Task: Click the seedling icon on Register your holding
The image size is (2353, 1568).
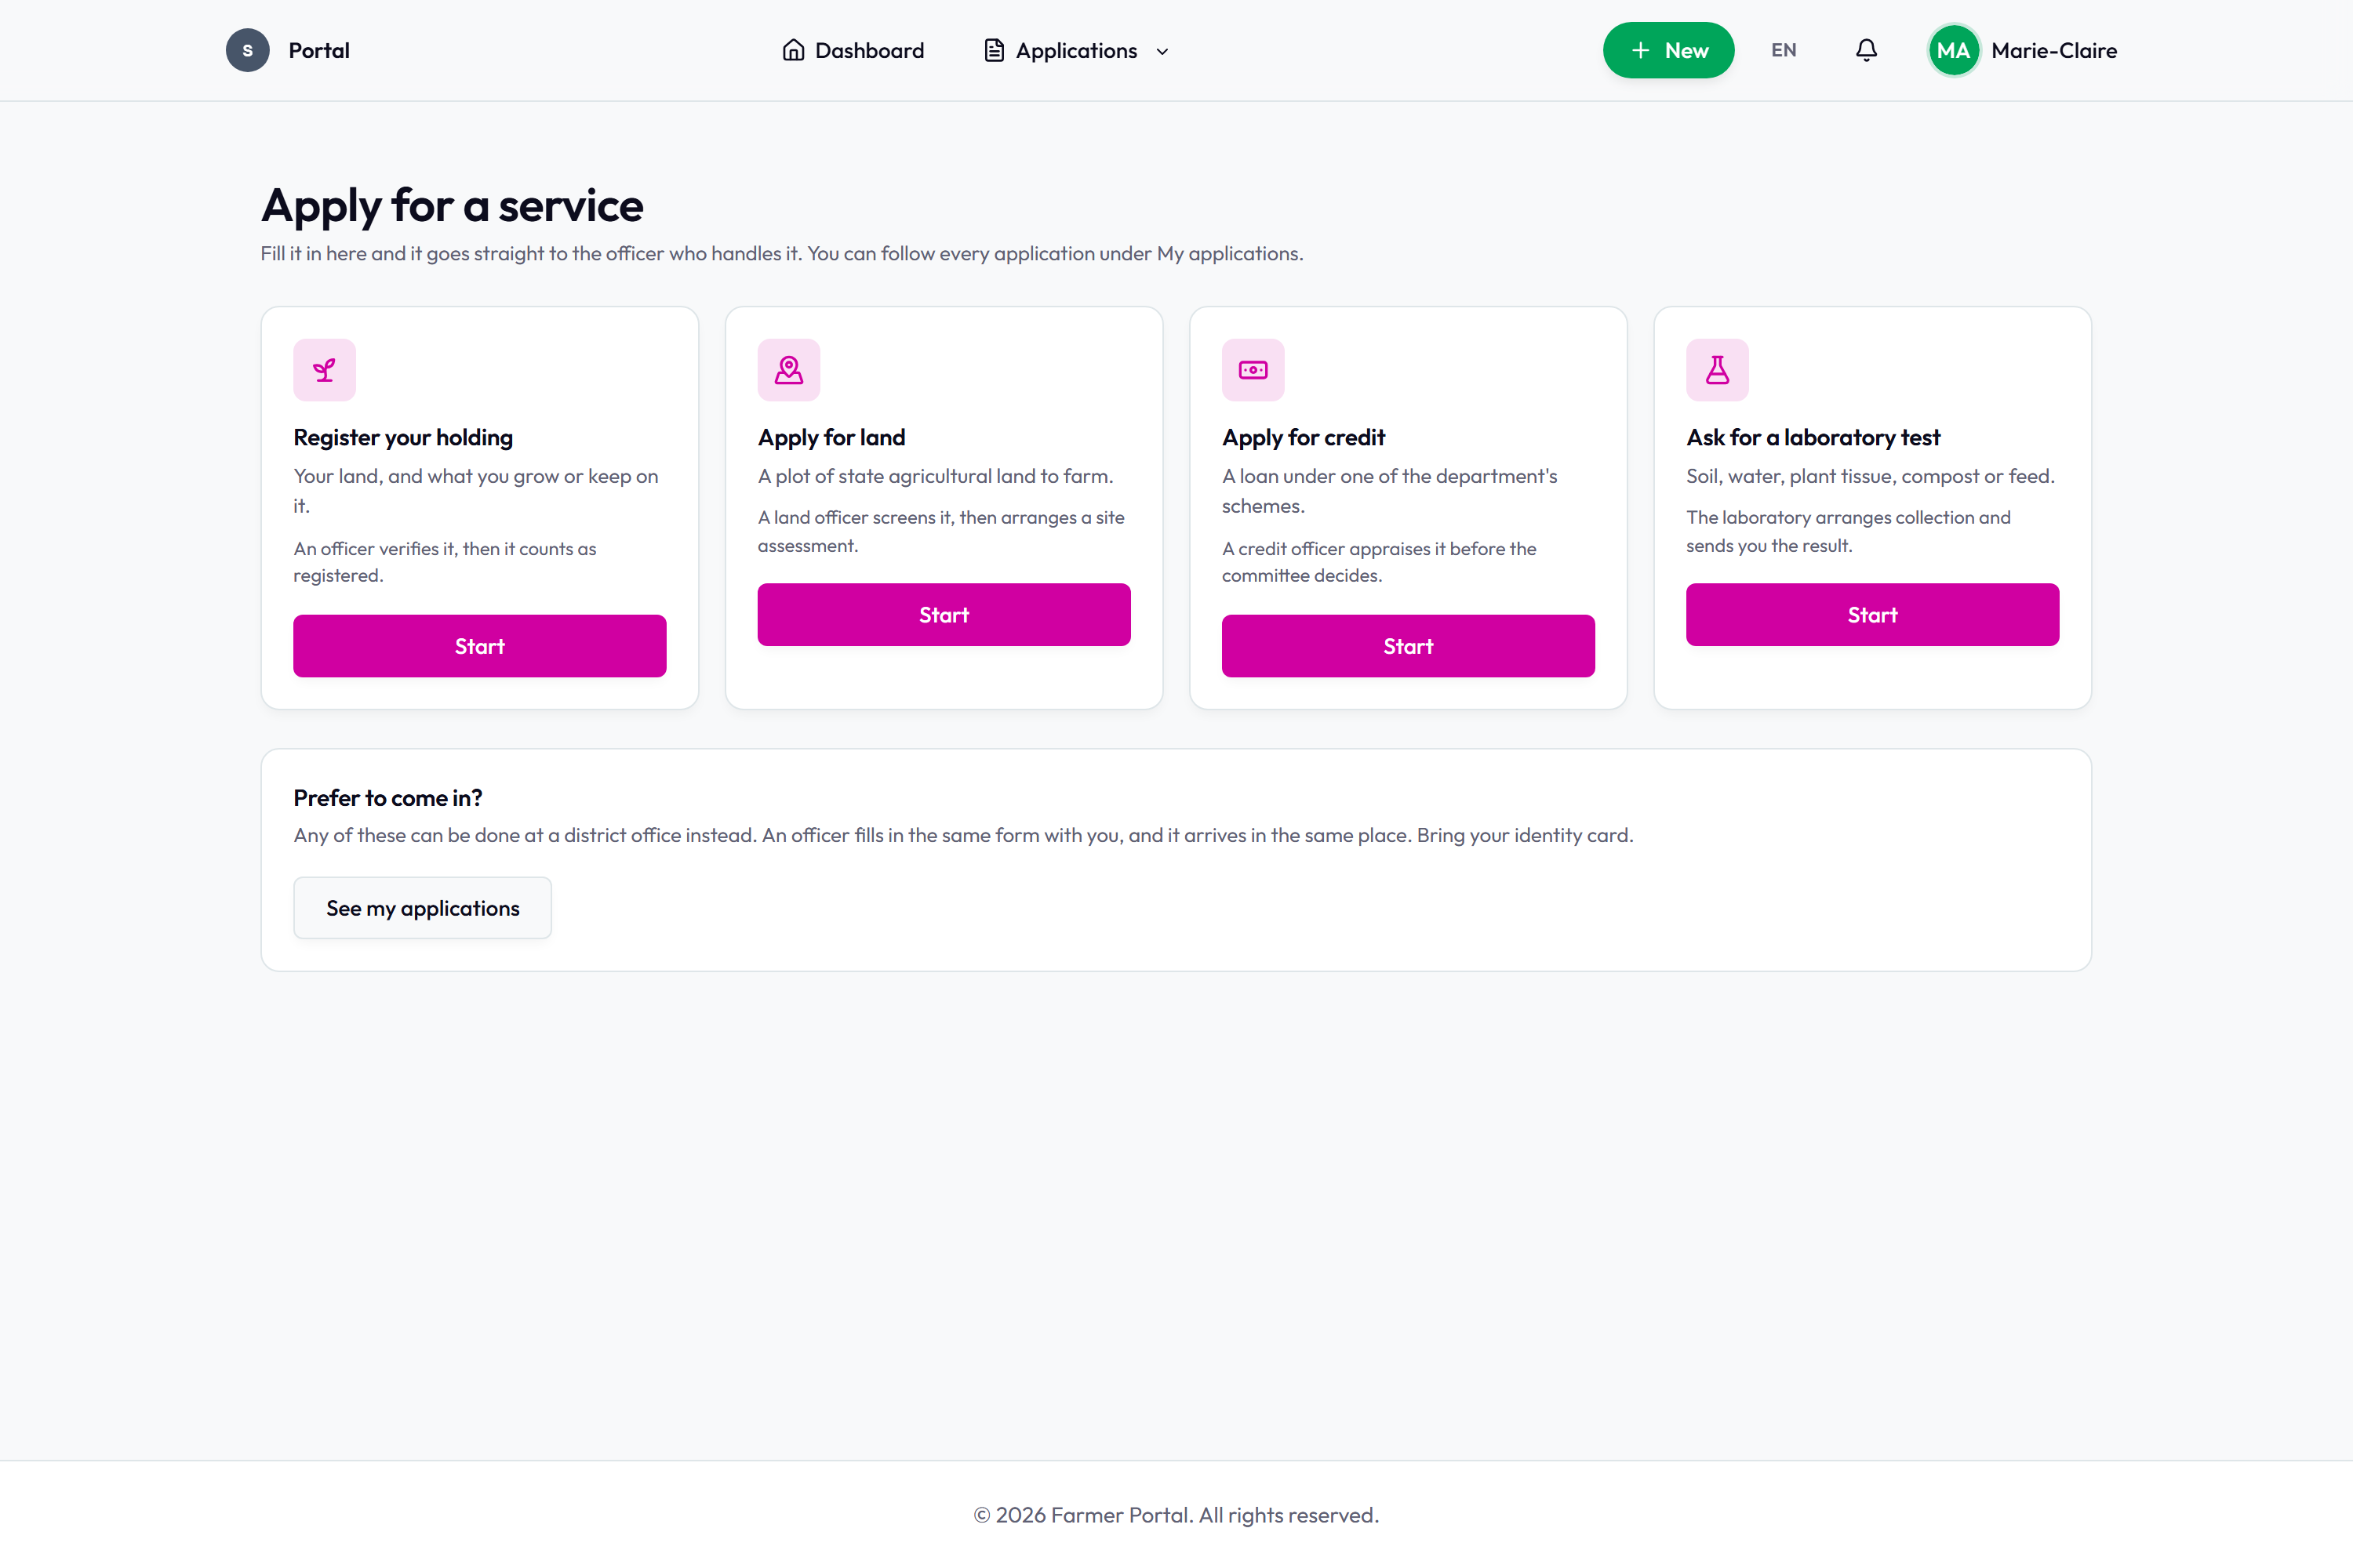Action: pyautogui.click(x=324, y=370)
